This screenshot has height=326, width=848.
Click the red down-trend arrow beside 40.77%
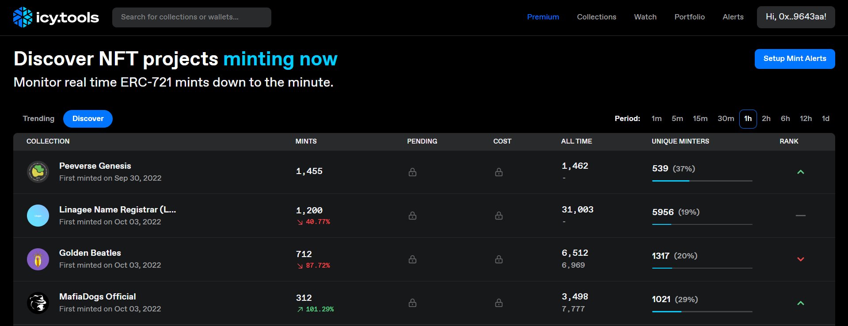[300, 222]
